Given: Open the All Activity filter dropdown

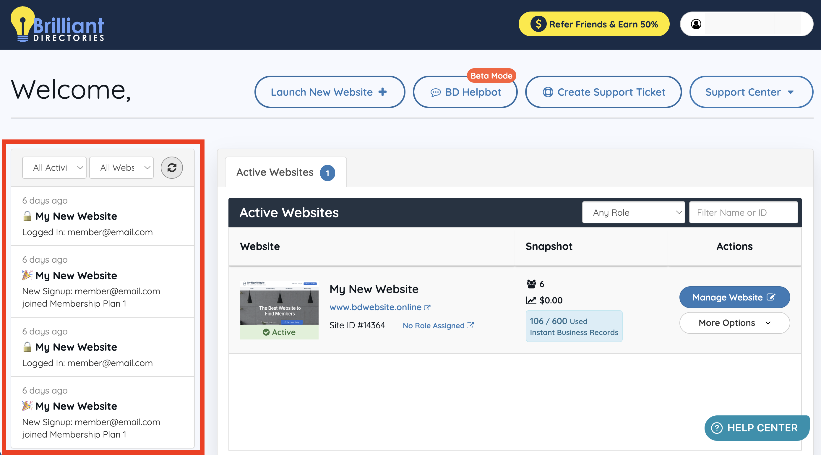Looking at the screenshot, I should (54, 168).
